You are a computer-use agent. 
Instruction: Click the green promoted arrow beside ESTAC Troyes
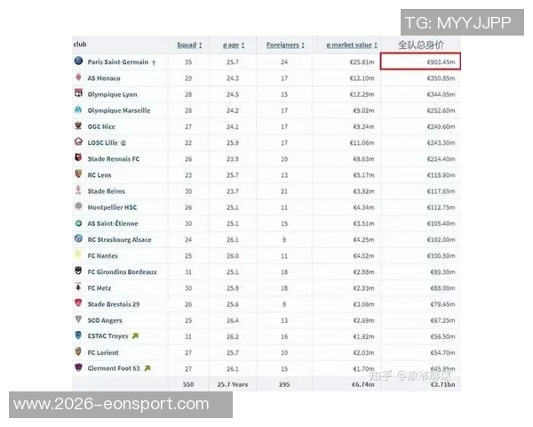point(136,335)
